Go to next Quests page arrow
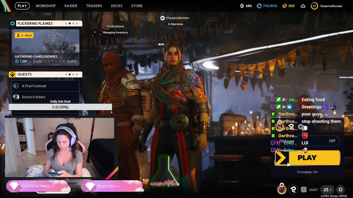Image resolution: width=353 pixels, height=198 pixels. pyautogui.click(x=77, y=75)
